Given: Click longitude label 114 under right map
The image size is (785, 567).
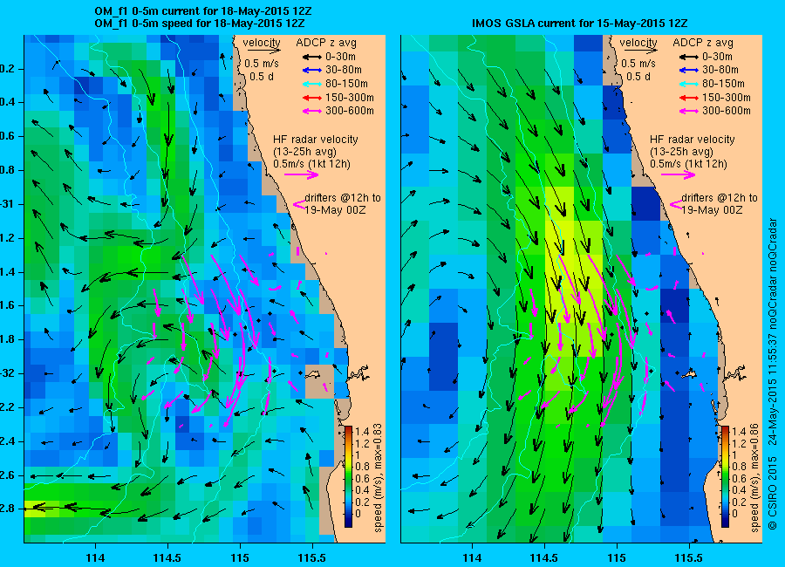Looking at the screenshot, I should (x=472, y=557).
